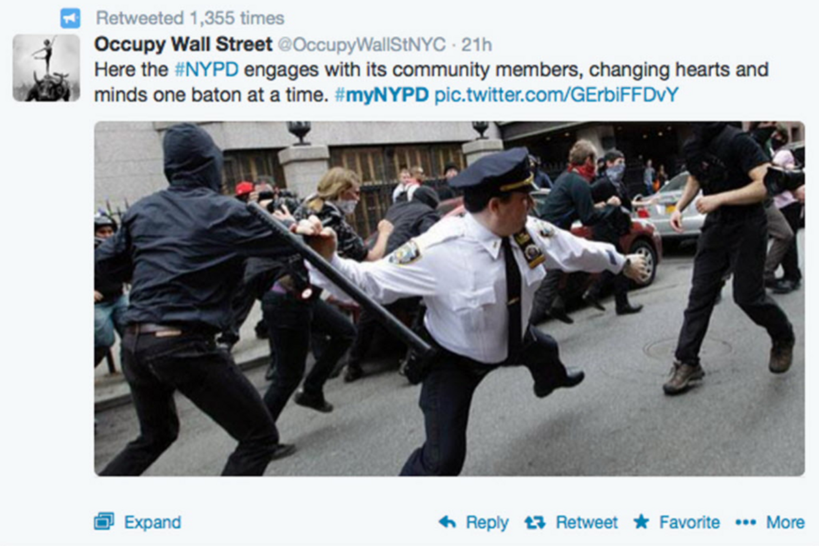Reply to the tweet via Reply text
This screenshot has width=819, height=546.
(487, 523)
